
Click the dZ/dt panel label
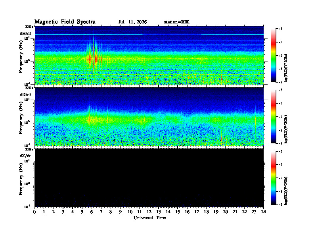point(25,156)
